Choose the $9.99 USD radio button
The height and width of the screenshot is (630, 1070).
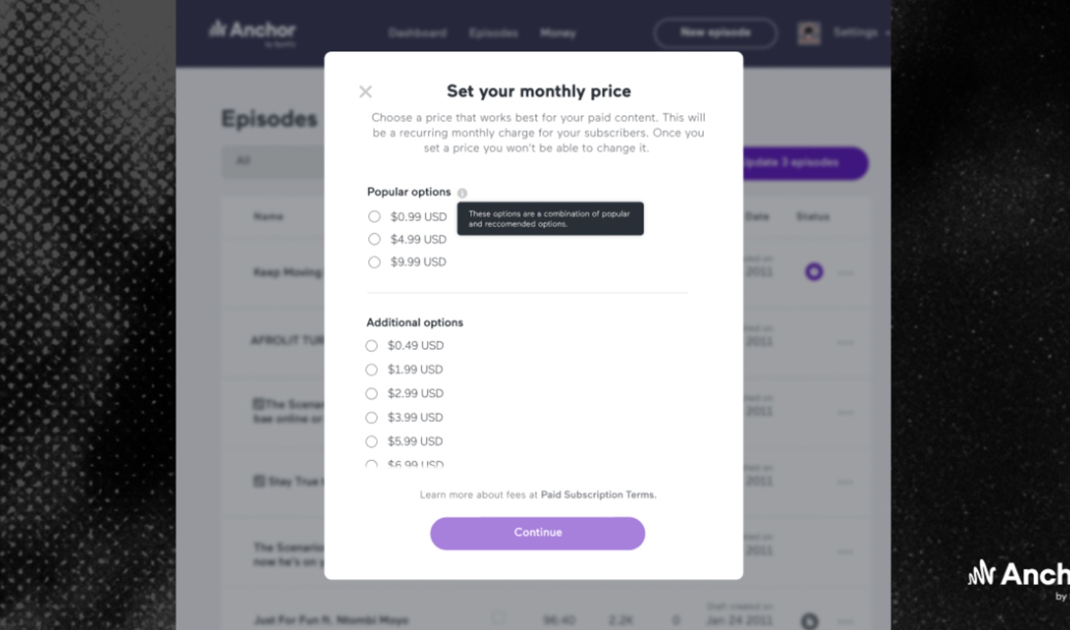374,262
